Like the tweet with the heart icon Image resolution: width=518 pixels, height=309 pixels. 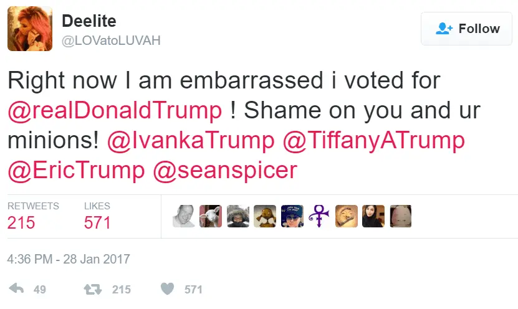click(x=167, y=289)
